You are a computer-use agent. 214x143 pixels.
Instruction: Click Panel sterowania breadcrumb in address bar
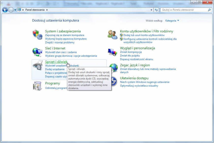35,10
